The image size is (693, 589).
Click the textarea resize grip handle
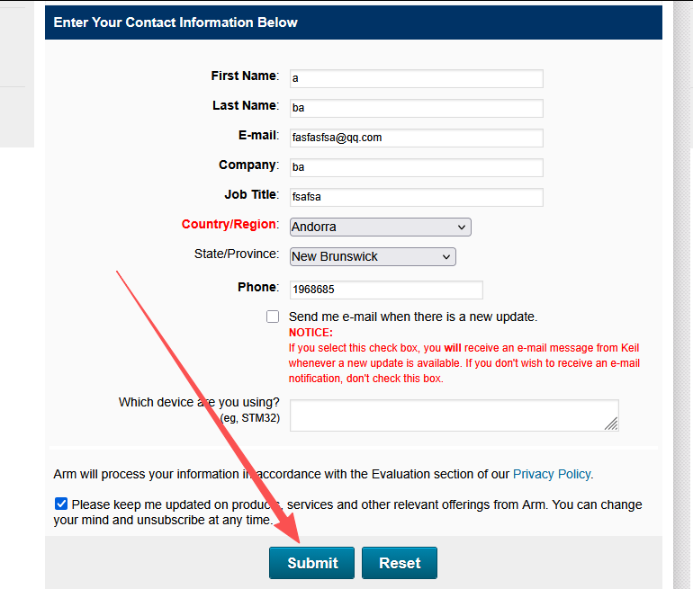tap(612, 424)
